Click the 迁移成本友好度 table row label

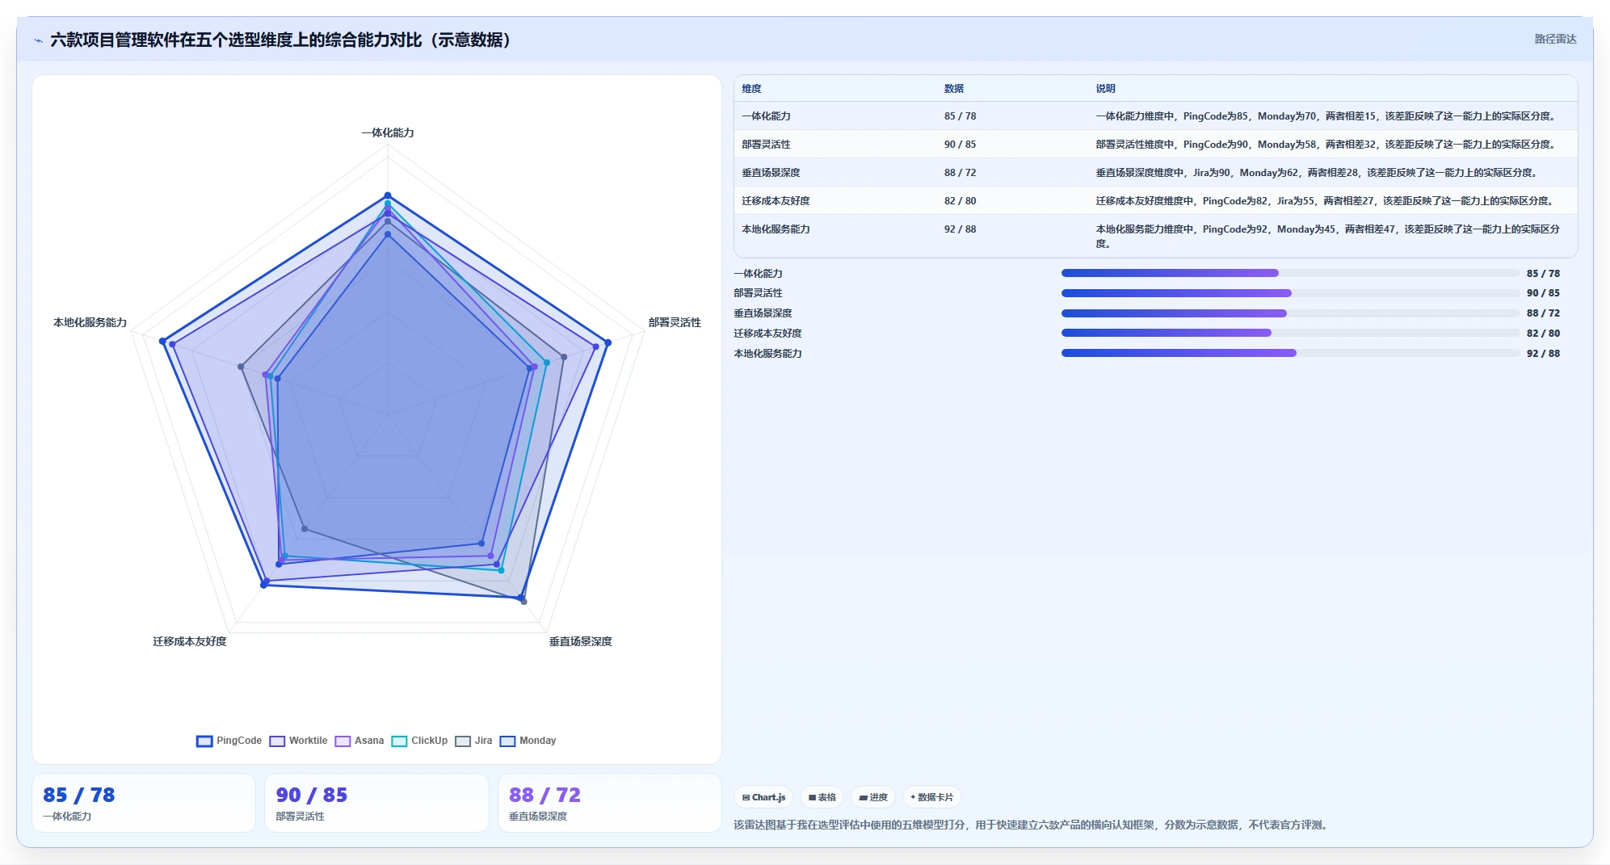coord(776,201)
